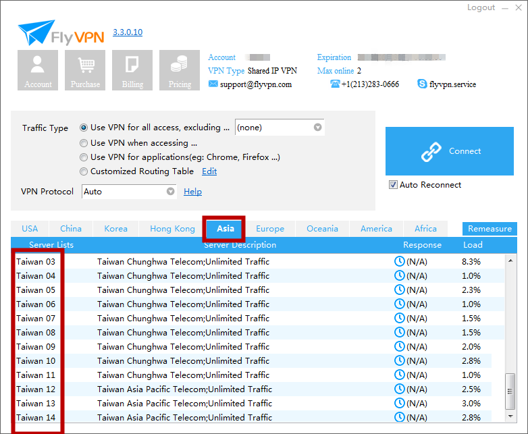The image size is (528, 434).
Task: Click clock icon in Taiwan 14 row
Action: tap(399, 417)
